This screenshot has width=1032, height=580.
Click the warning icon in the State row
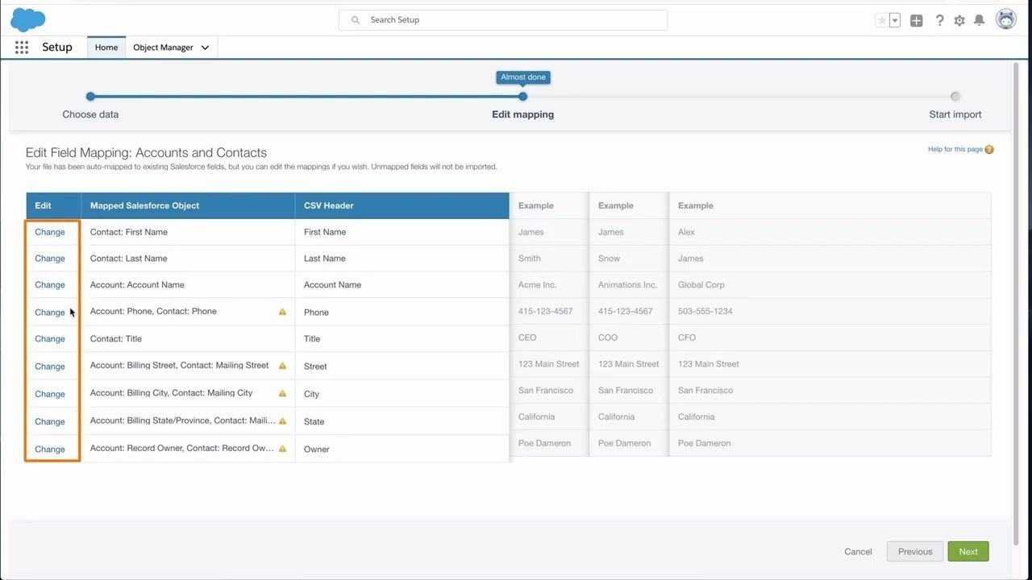[282, 421]
